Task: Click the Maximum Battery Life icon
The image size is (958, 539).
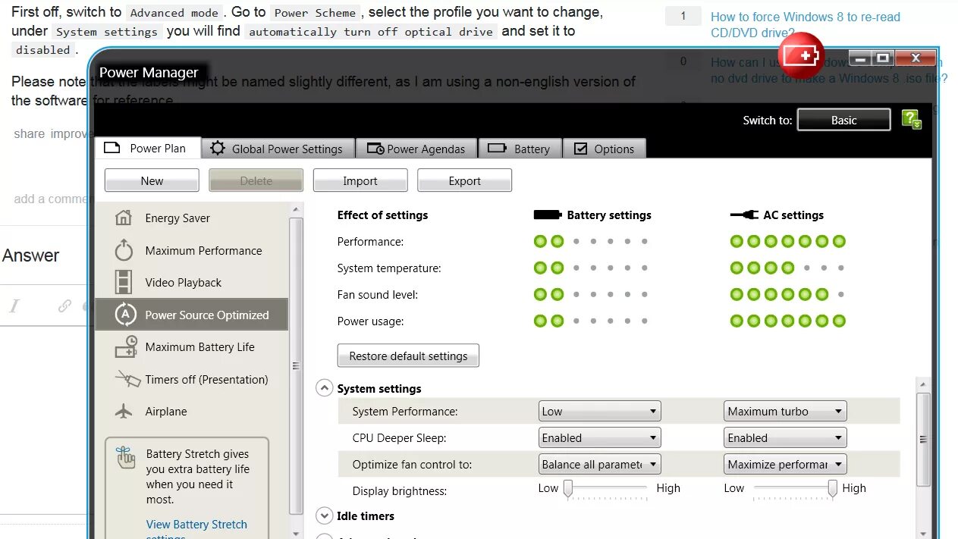Action: pyautogui.click(x=125, y=347)
